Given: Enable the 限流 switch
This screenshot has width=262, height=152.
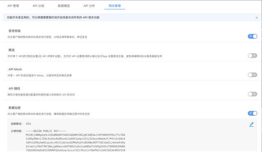Looking at the screenshot, I should tap(252, 56).
